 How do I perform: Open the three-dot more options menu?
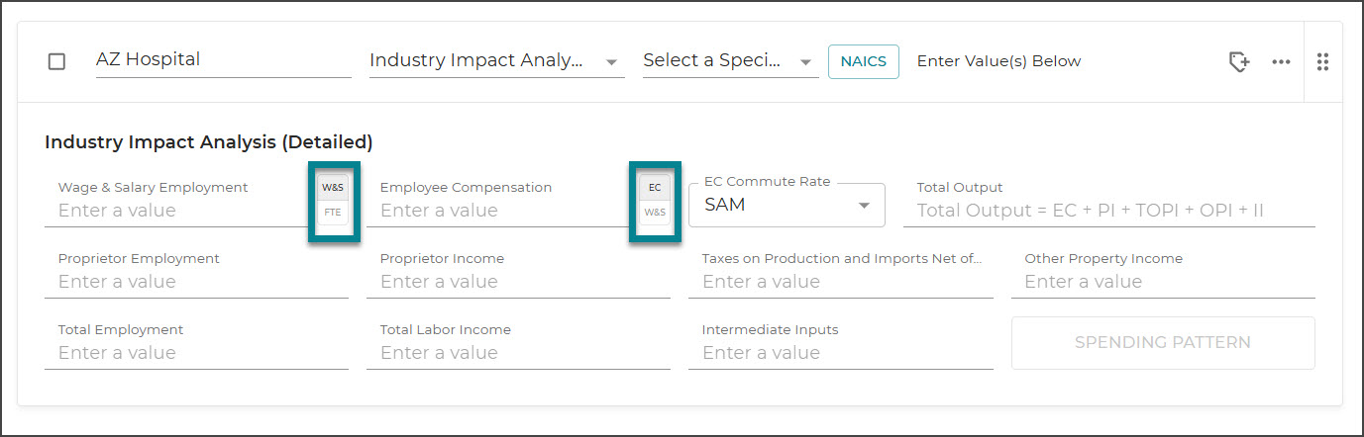(1281, 61)
